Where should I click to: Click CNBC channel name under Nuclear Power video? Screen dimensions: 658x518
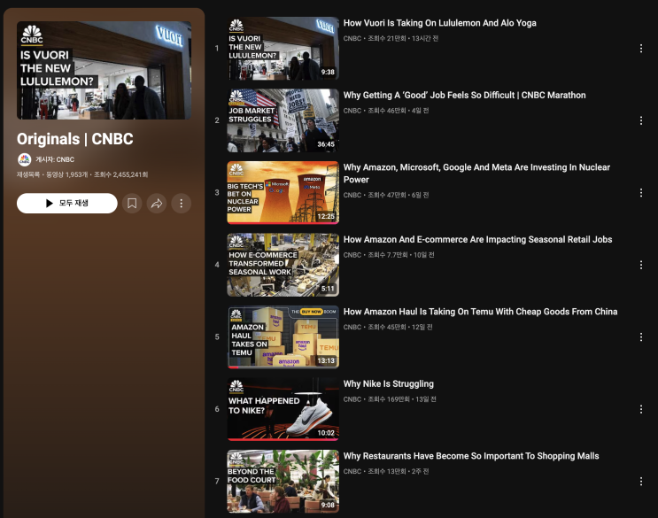[352, 195]
